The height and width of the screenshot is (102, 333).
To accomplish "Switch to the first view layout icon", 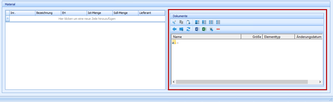I will [197, 22].
